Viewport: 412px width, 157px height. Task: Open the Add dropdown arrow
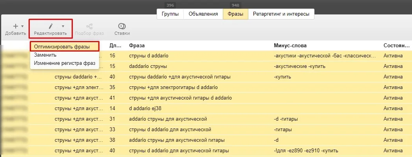coord(22,26)
